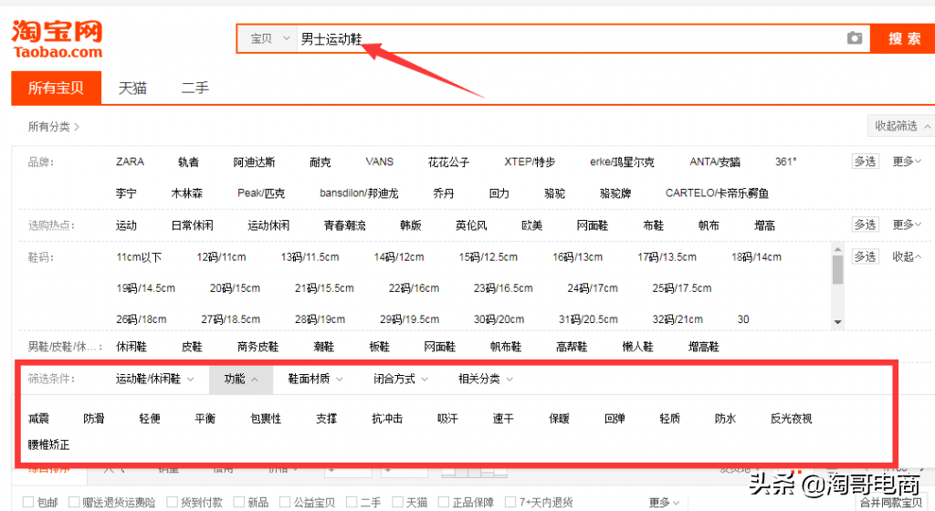This screenshot has height=511, width=935.
Task: Toggle 公益宝贝 checkbox
Action: (x=285, y=502)
